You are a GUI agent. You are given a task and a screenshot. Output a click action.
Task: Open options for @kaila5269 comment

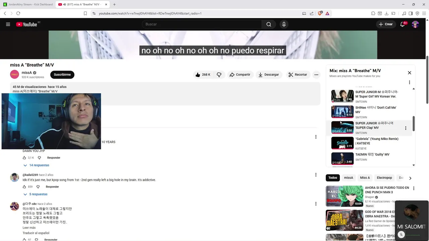[x=316, y=175]
